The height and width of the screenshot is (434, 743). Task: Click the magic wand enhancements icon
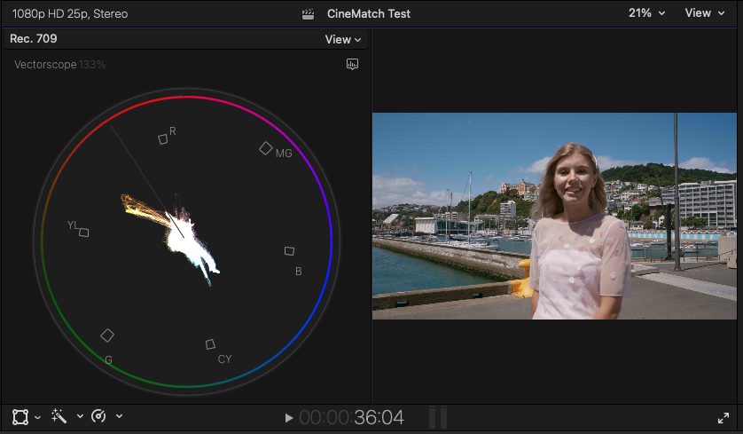(x=59, y=416)
